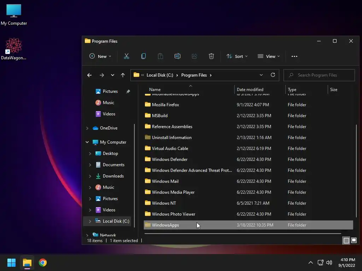Switch to details view icon in status bar
Screen dimensions: 362x271
(346, 241)
